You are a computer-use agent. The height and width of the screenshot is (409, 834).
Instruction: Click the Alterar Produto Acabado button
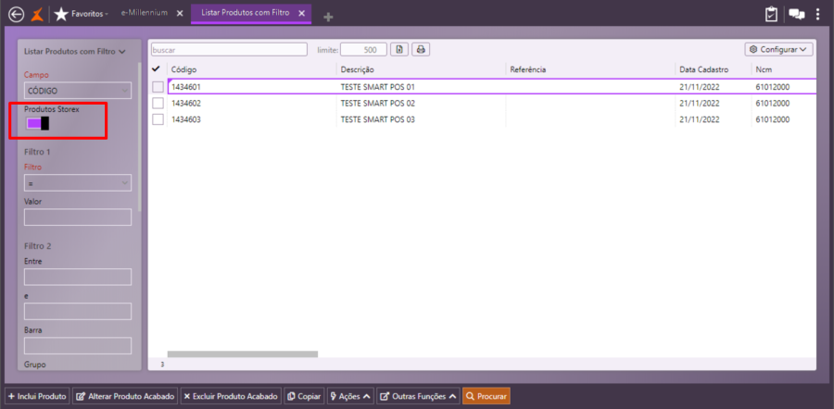tap(125, 396)
